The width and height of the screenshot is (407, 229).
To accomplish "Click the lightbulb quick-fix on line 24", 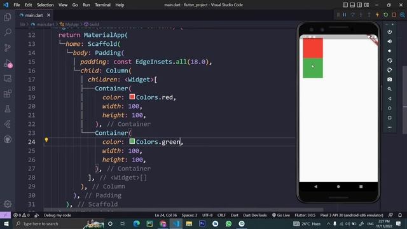I will (x=46, y=140).
